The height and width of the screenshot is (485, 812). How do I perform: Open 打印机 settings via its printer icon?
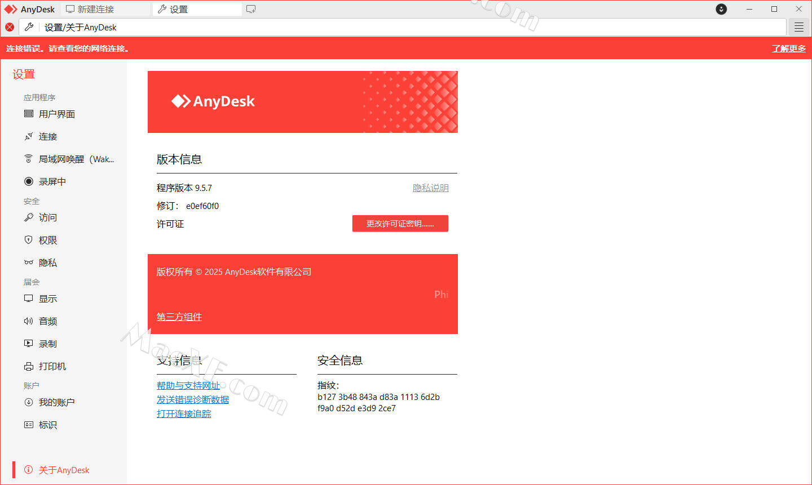pos(29,366)
